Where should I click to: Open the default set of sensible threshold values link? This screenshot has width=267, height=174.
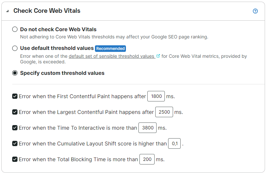[x=112, y=56]
